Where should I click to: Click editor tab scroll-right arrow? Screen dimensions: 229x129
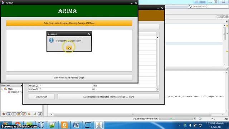220,17
